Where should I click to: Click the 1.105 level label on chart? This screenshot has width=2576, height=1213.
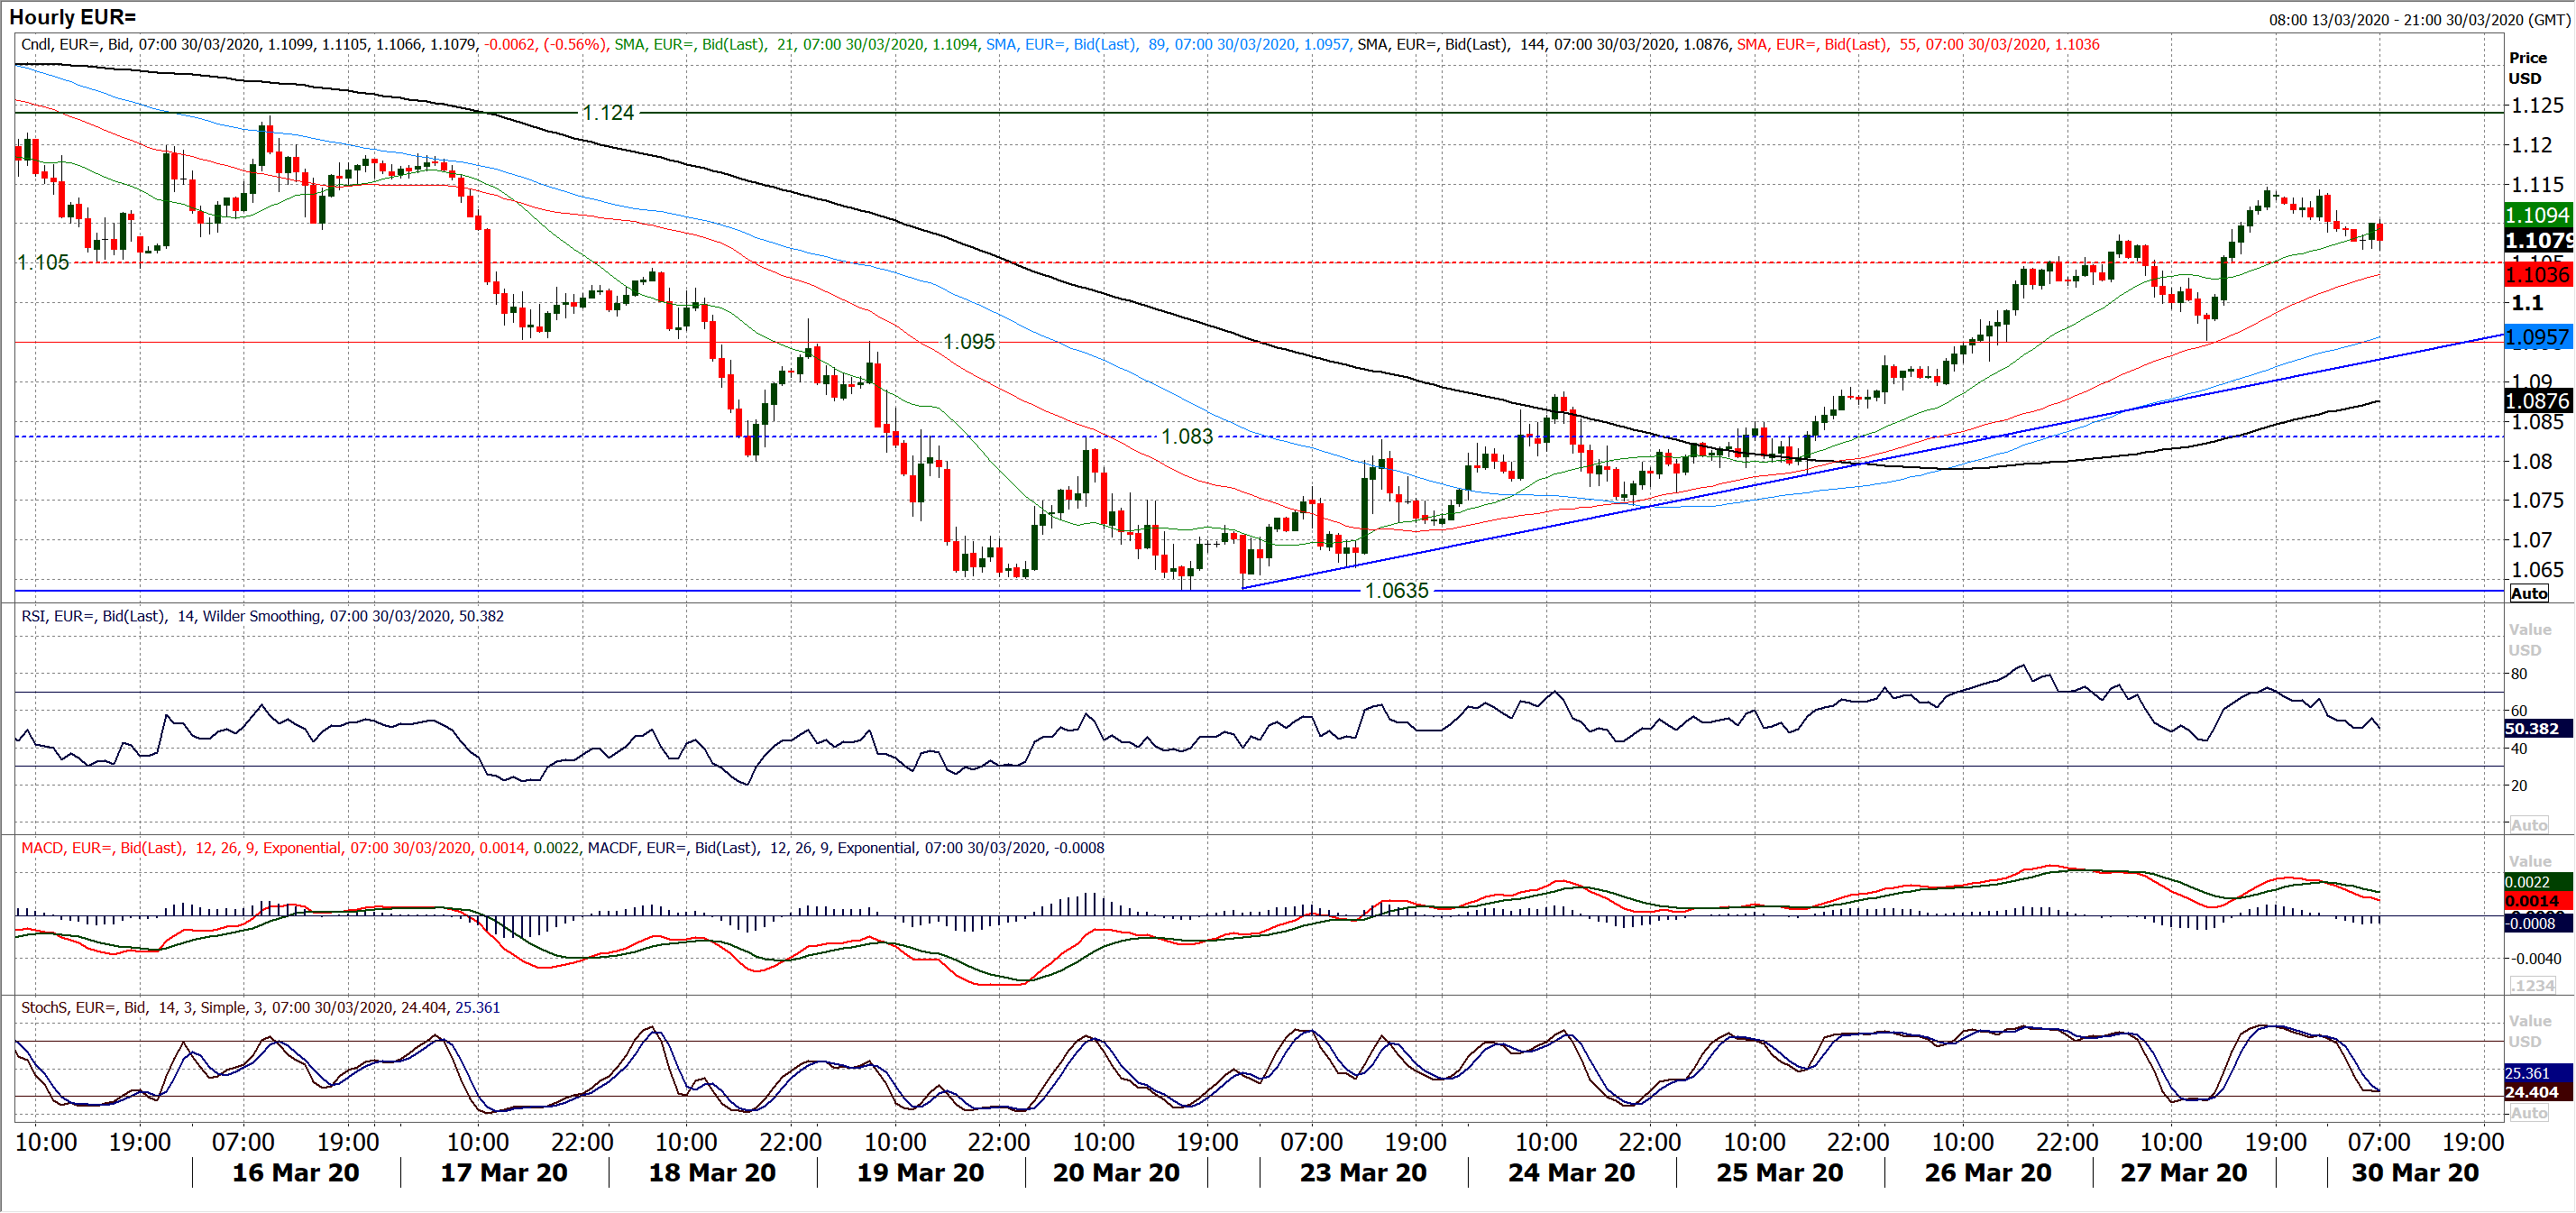(43, 262)
